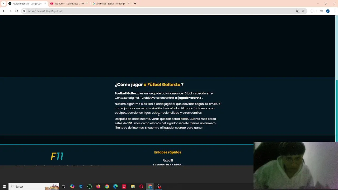Open Task View on taskbar
The height and width of the screenshot is (190, 338).
click(x=63, y=187)
